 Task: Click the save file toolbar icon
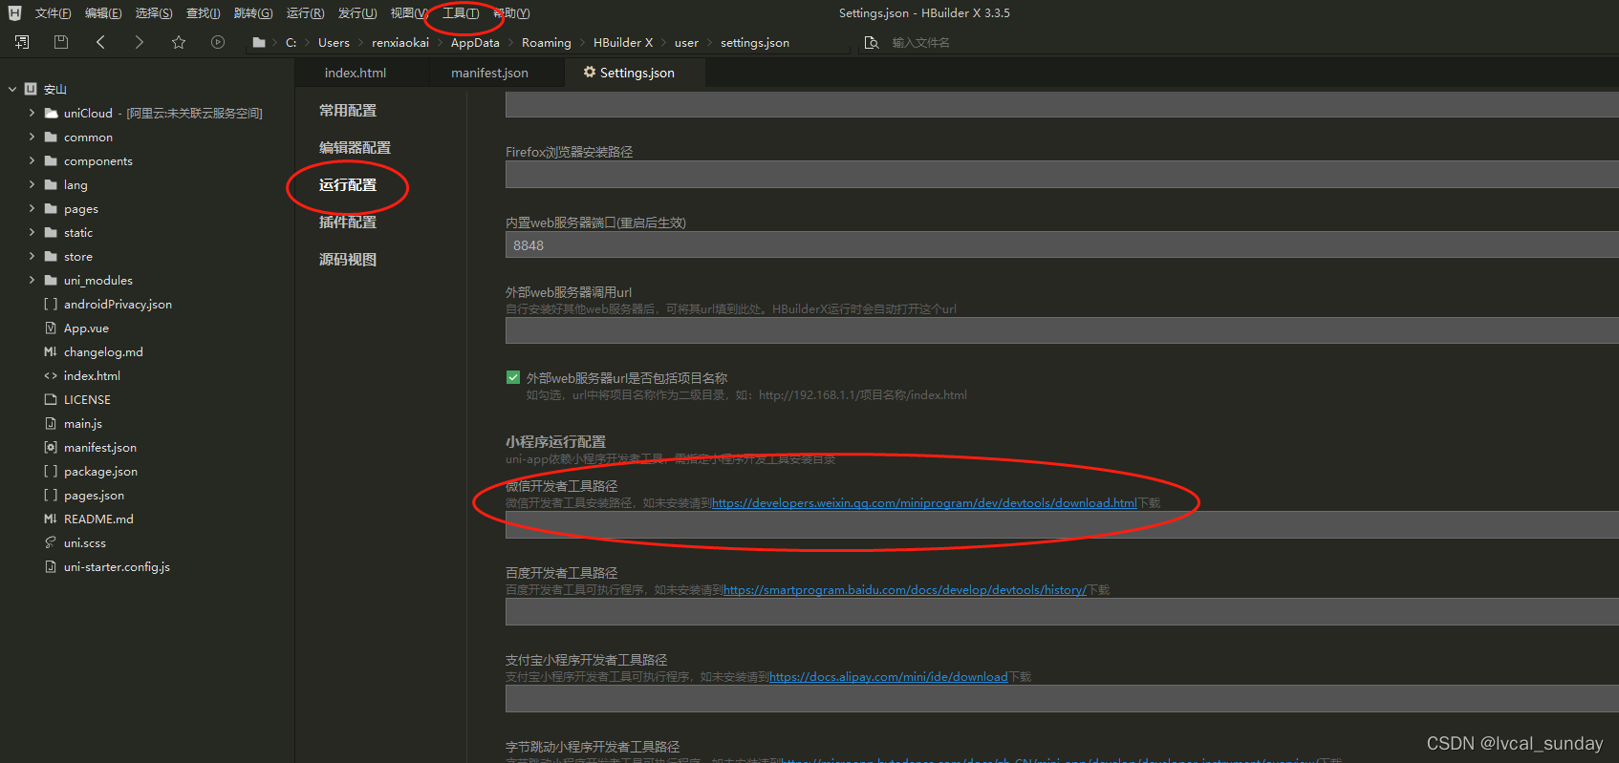tap(61, 42)
